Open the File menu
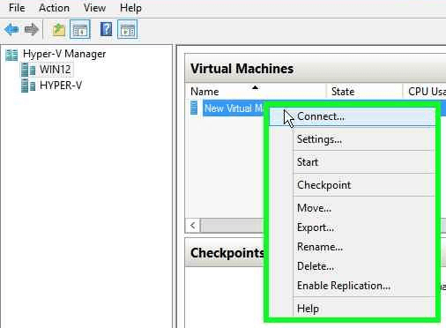This screenshot has width=446, height=328. click(x=17, y=8)
